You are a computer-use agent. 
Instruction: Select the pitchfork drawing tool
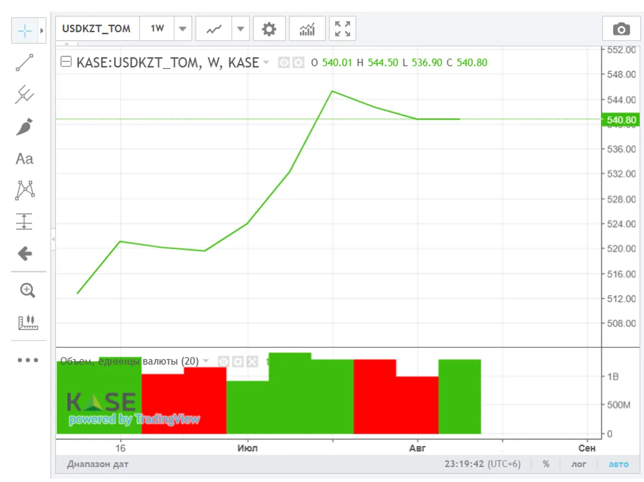(x=24, y=95)
